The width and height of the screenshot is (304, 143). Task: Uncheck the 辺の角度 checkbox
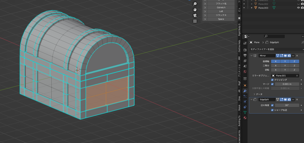272,105
